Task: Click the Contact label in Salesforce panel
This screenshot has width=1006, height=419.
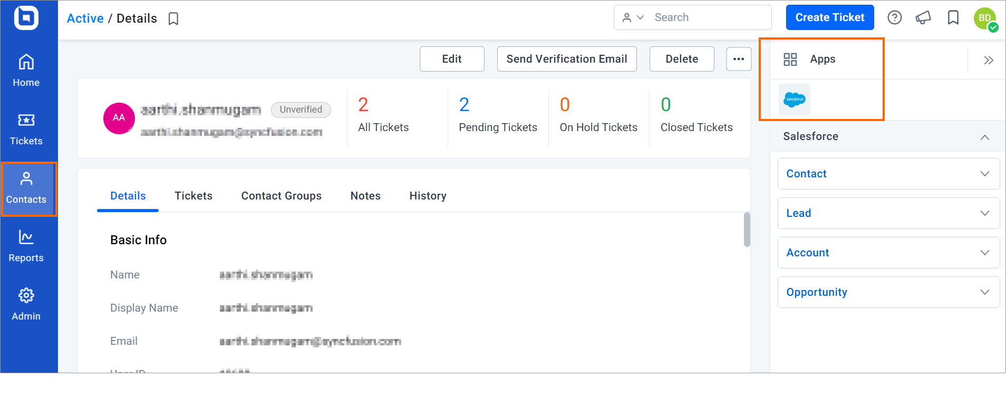Action: coord(806,174)
